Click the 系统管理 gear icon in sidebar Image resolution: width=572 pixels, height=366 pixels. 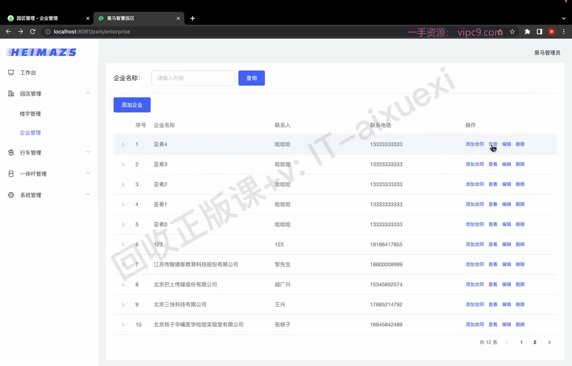[11, 195]
